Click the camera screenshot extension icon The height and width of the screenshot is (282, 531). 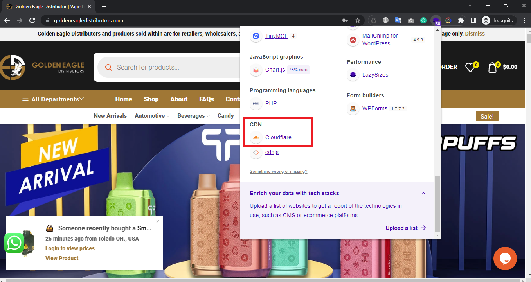pyautogui.click(x=411, y=20)
